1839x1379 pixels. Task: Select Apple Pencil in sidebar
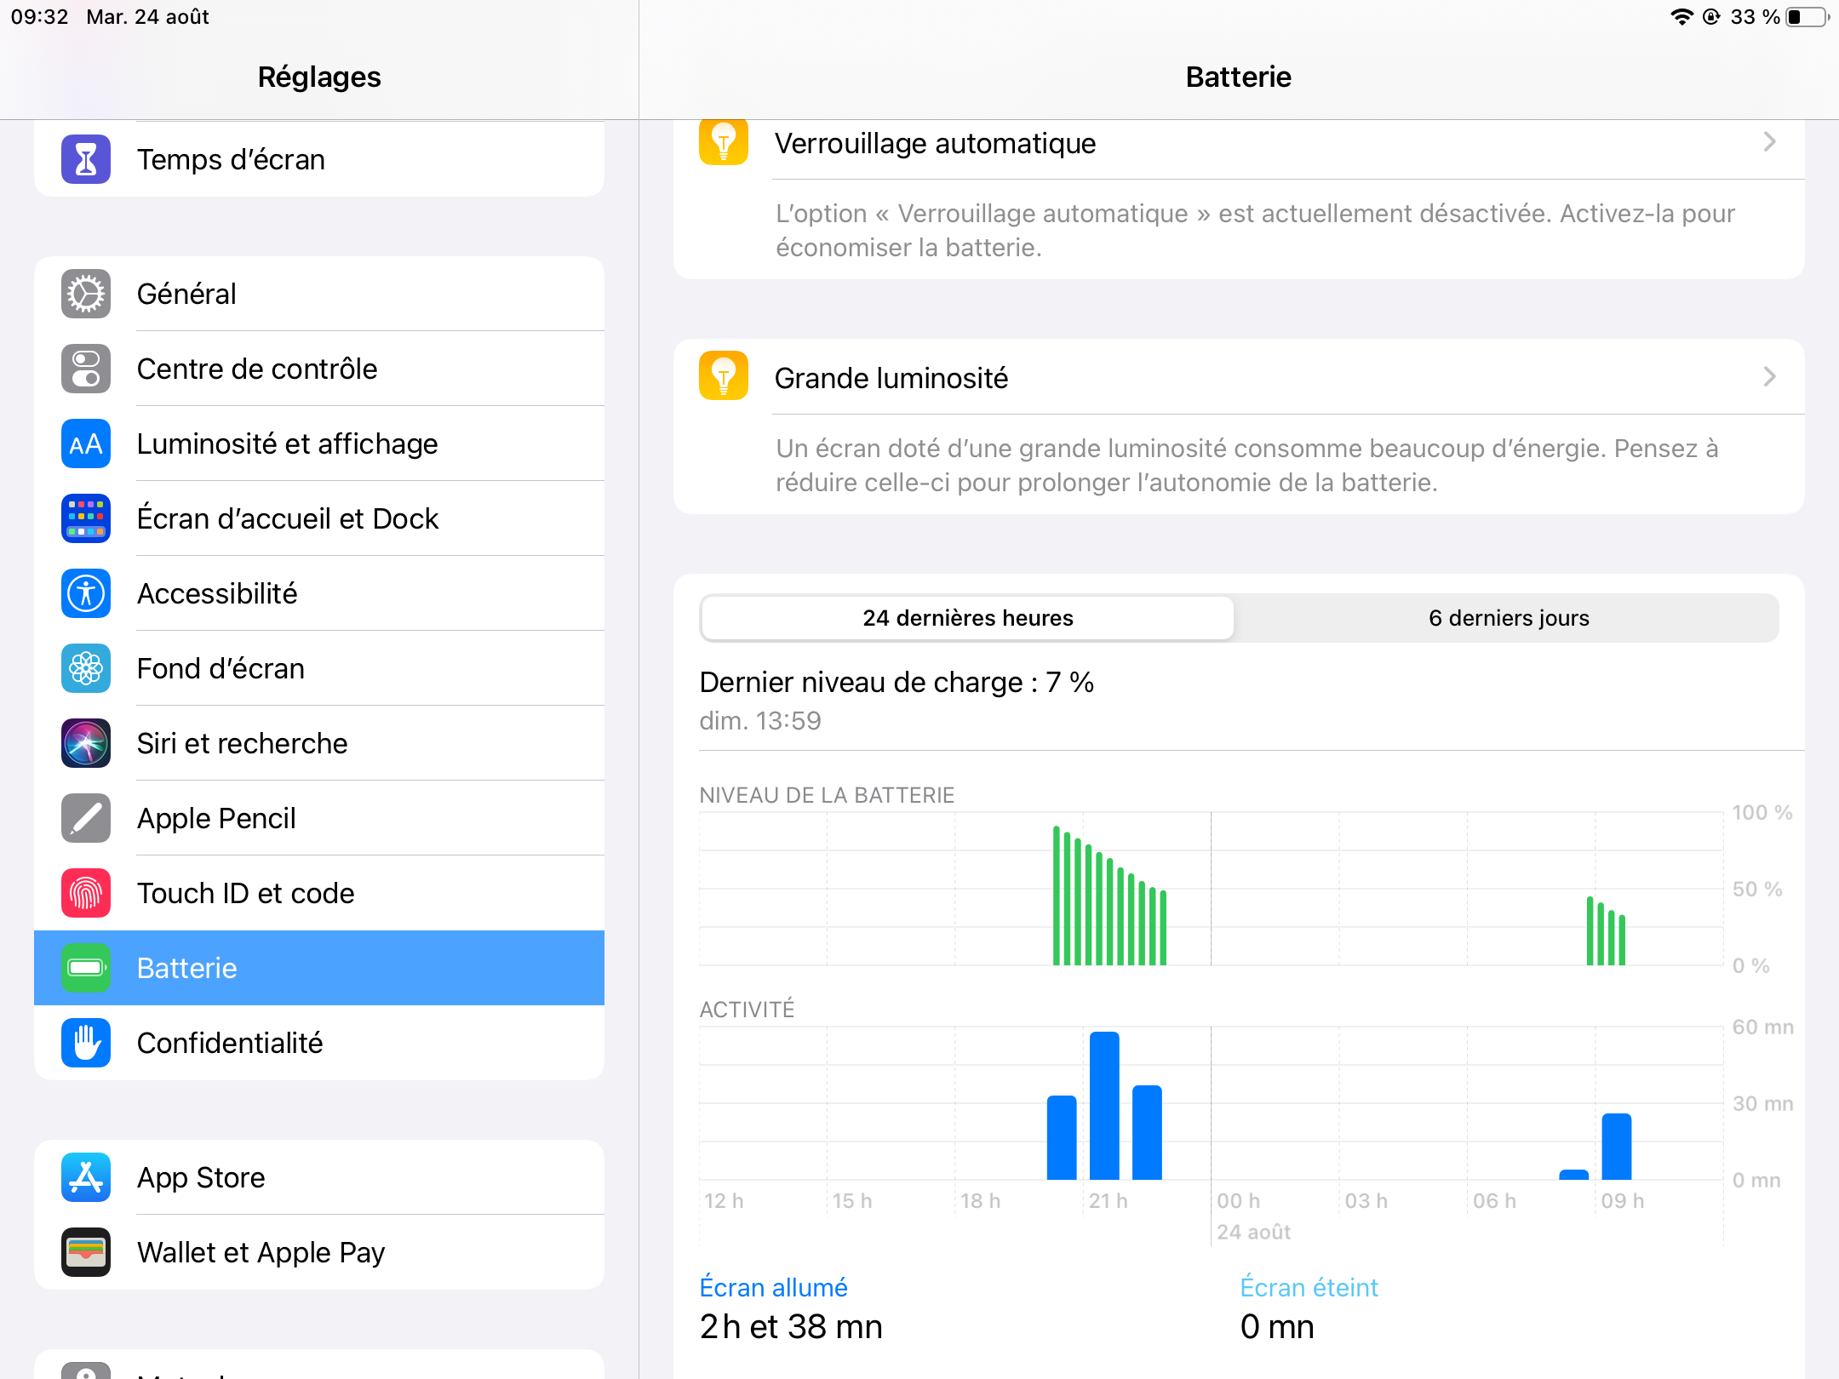(216, 818)
